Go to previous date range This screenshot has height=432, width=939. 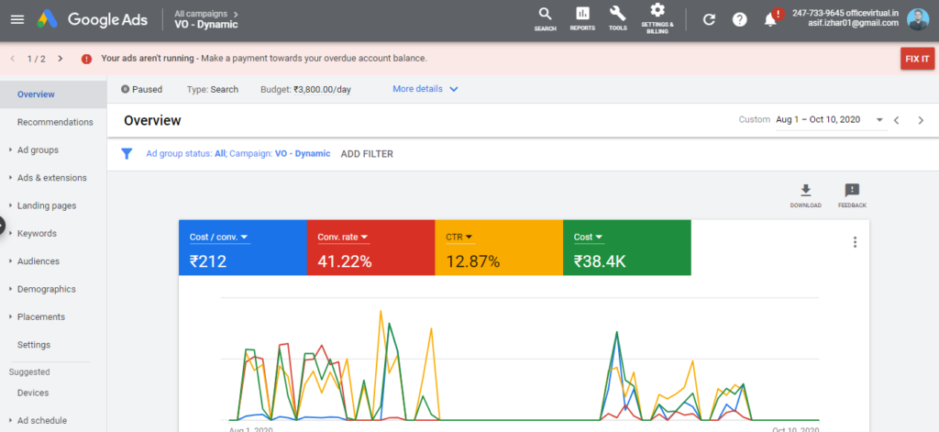897,120
